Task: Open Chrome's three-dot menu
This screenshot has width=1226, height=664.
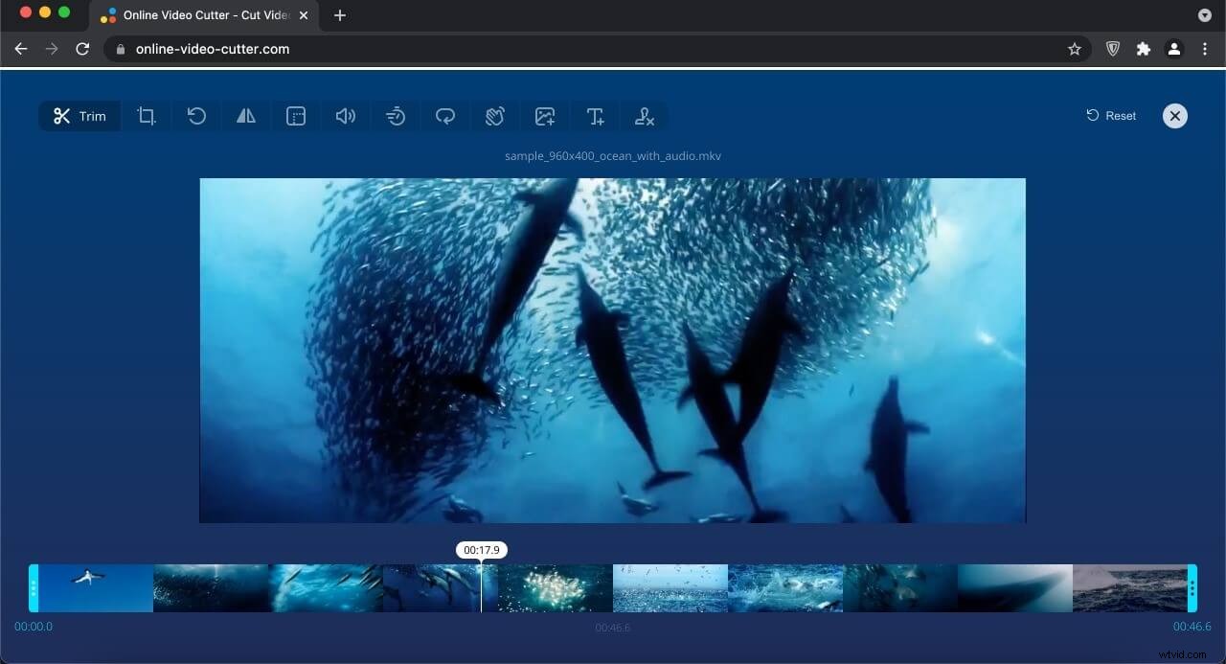Action: [1205, 48]
